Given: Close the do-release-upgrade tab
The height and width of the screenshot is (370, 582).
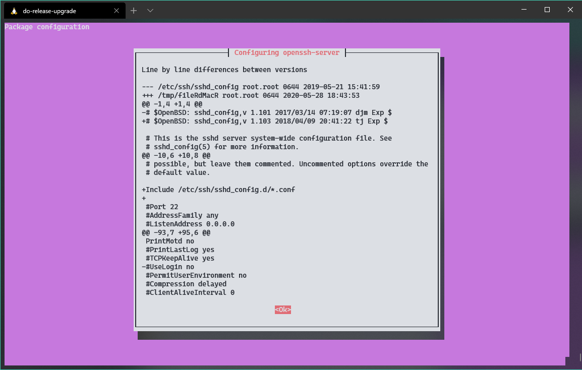Looking at the screenshot, I should (x=117, y=10).
